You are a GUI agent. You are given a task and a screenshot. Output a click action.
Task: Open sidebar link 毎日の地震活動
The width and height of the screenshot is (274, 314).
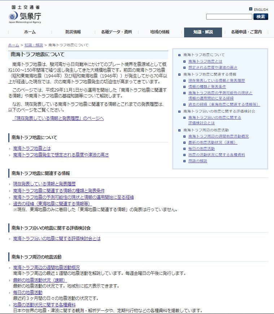click(201, 148)
